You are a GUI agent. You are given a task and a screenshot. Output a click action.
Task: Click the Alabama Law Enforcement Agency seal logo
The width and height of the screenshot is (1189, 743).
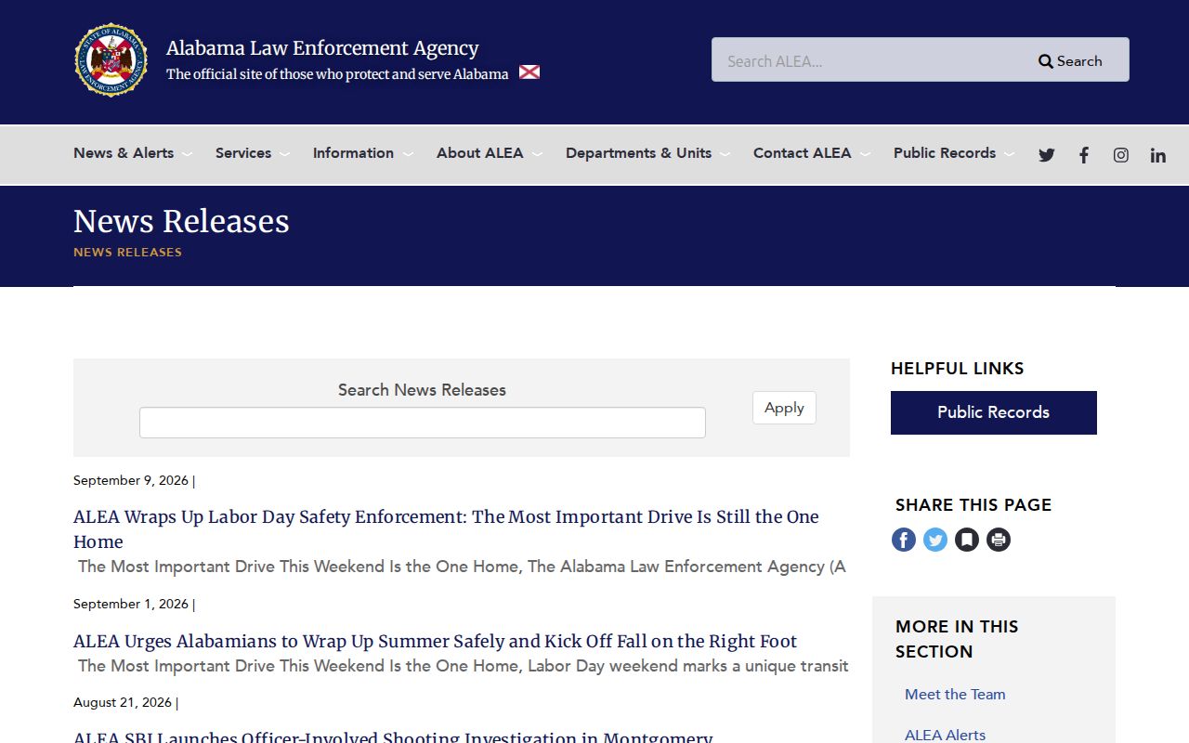111,60
